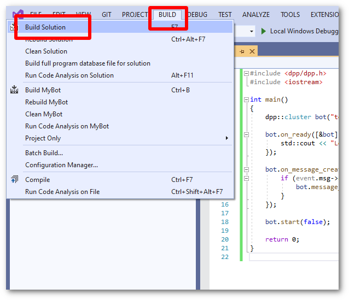Click the Compile menu icon
349x300 pixels.
pyautogui.click(x=15, y=180)
